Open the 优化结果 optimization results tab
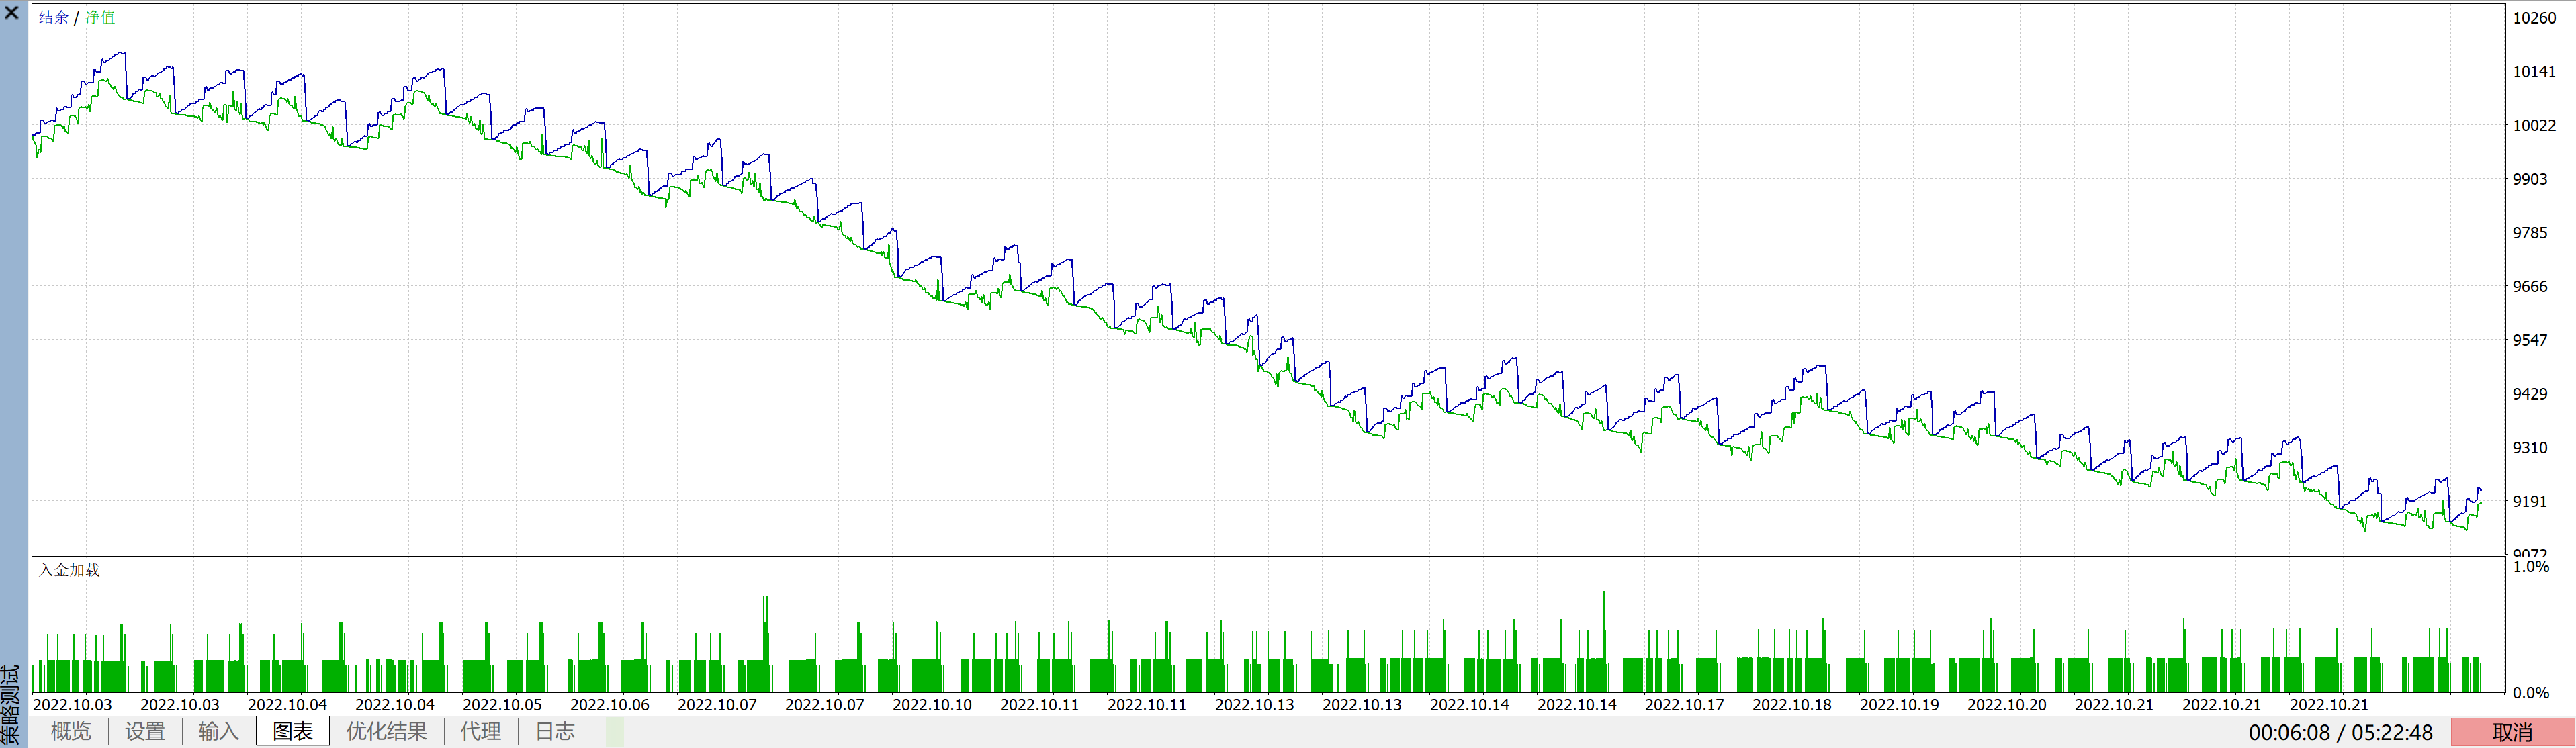This screenshot has width=2576, height=748. point(386,731)
